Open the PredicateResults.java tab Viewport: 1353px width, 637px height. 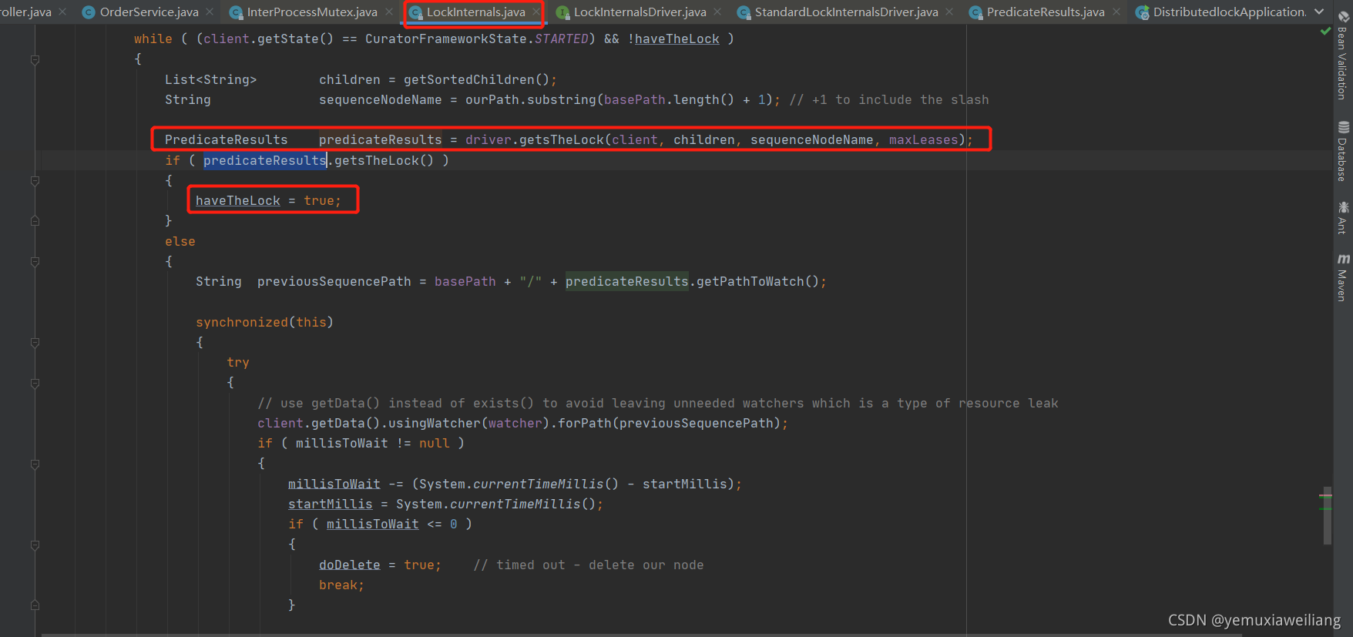[1046, 12]
